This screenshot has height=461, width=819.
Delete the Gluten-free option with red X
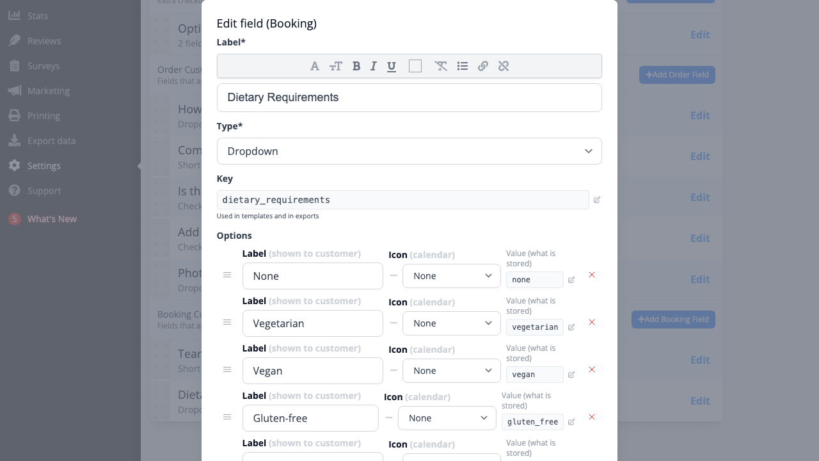[x=592, y=417]
